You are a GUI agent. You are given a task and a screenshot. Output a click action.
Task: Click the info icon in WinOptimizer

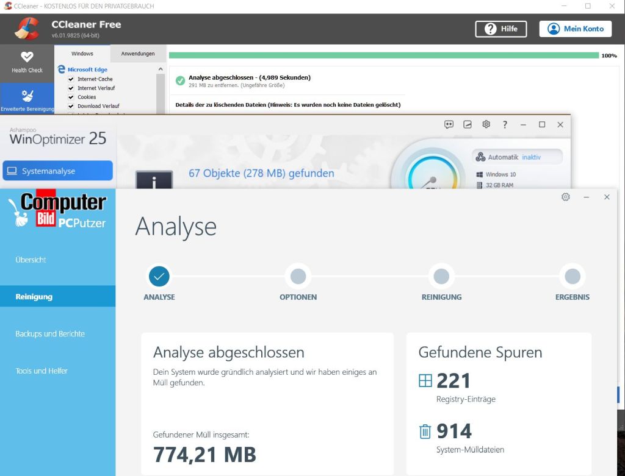click(154, 180)
